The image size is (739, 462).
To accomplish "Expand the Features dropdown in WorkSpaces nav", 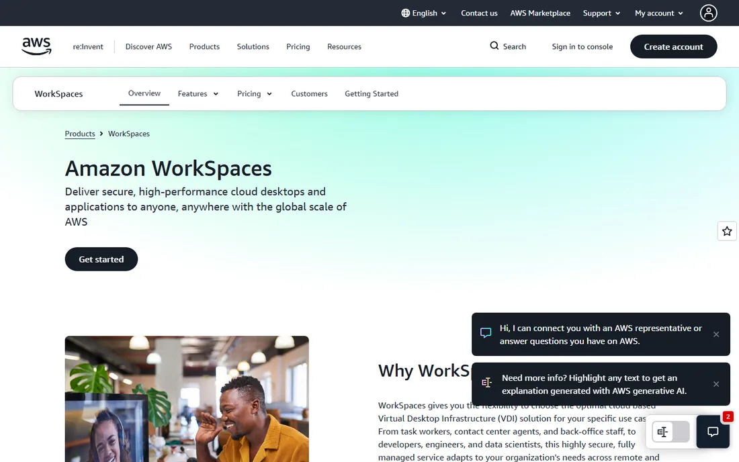I will point(198,94).
